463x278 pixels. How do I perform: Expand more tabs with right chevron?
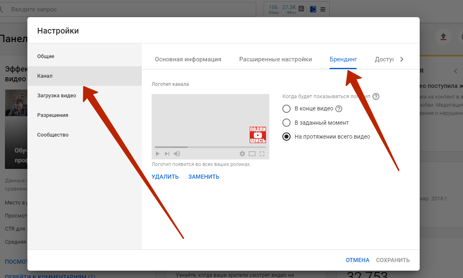[402, 59]
